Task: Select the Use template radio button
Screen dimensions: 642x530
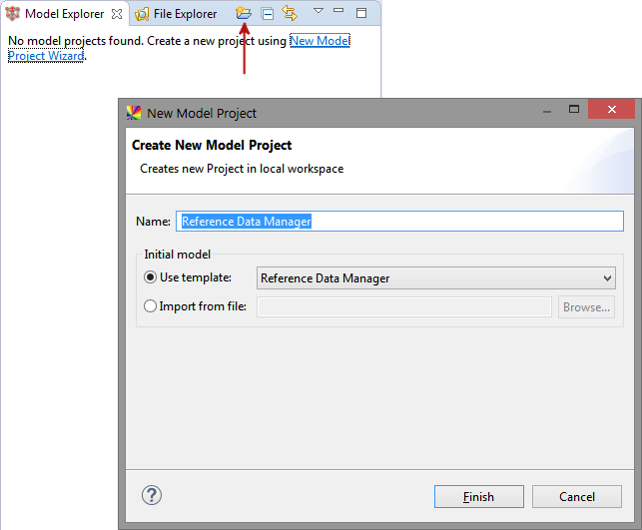Action: (150, 277)
